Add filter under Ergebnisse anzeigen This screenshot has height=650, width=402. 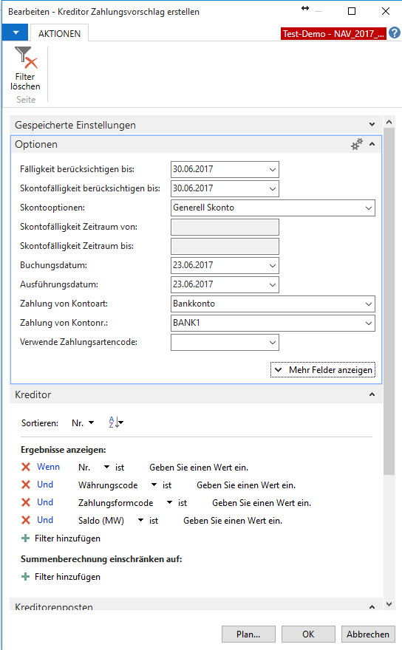tap(61, 538)
